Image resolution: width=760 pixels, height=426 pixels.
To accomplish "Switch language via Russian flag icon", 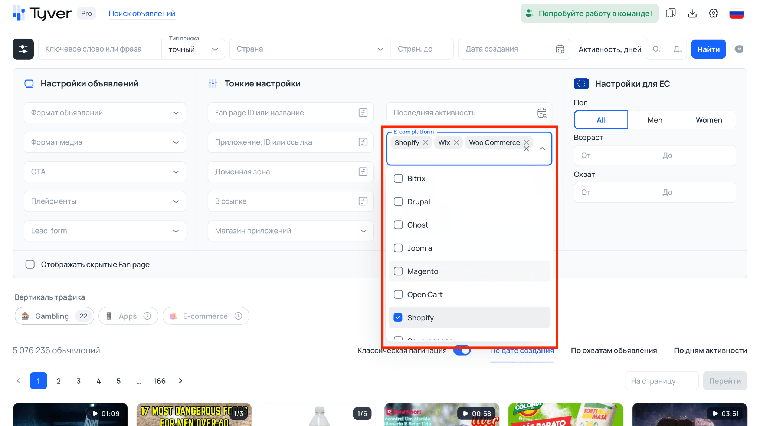I will pyautogui.click(x=737, y=13).
